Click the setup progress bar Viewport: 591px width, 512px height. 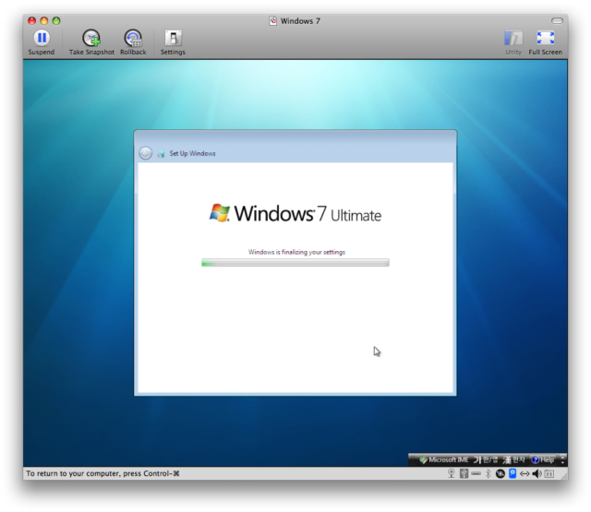coord(295,262)
